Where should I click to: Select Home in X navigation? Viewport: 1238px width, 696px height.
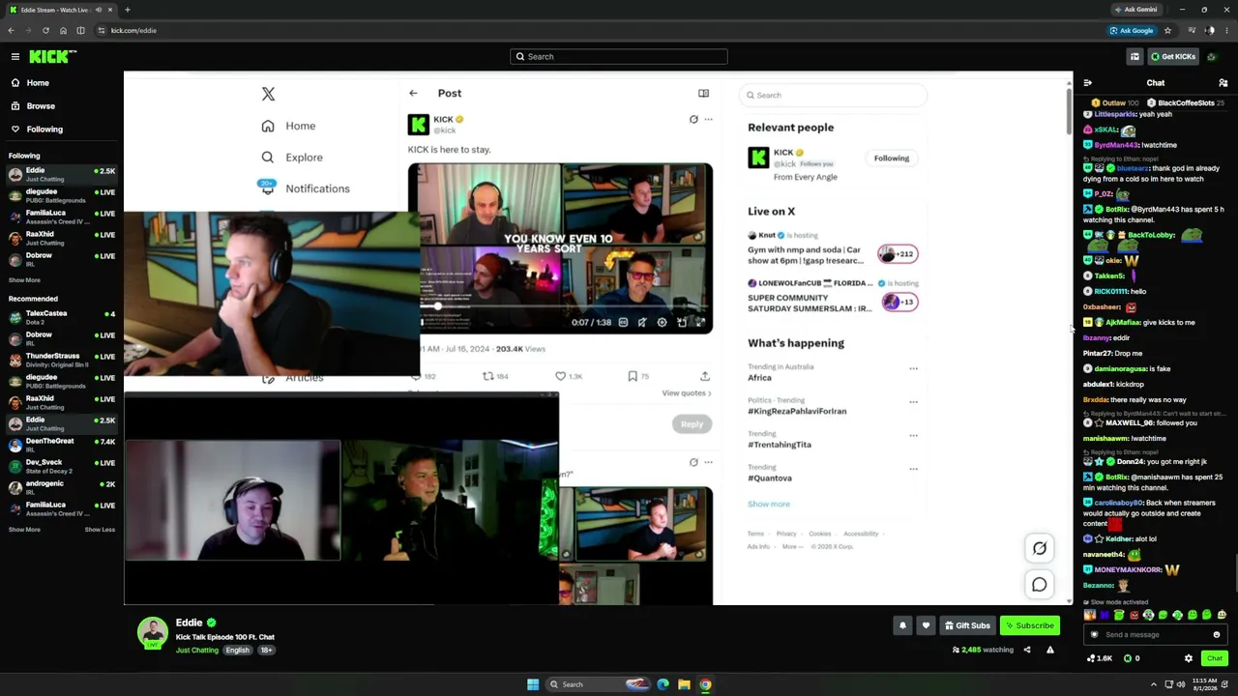(289, 126)
